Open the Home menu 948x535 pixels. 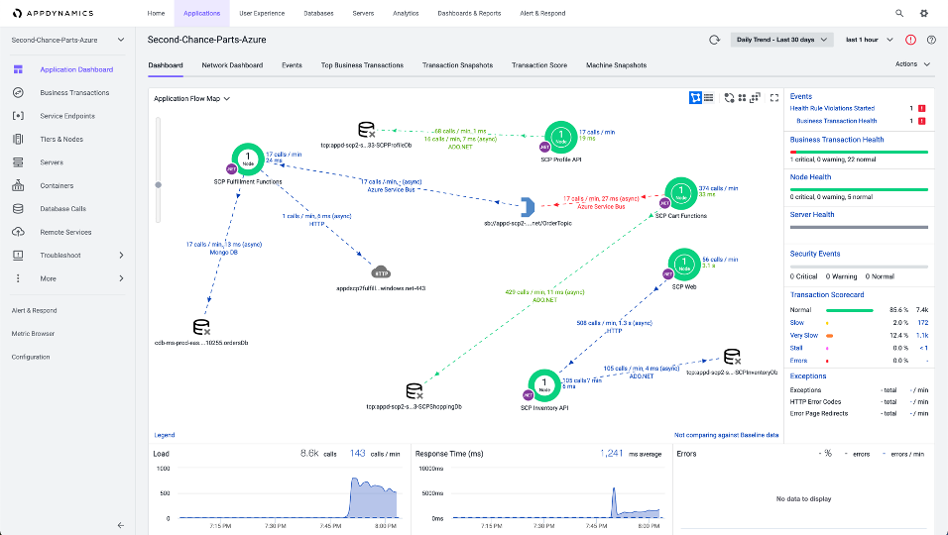coord(156,13)
